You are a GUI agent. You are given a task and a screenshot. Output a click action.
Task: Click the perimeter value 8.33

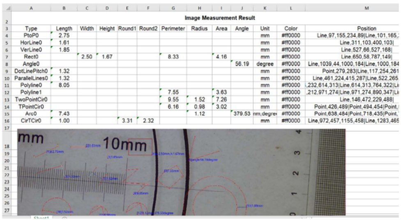pyautogui.click(x=173, y=57)
